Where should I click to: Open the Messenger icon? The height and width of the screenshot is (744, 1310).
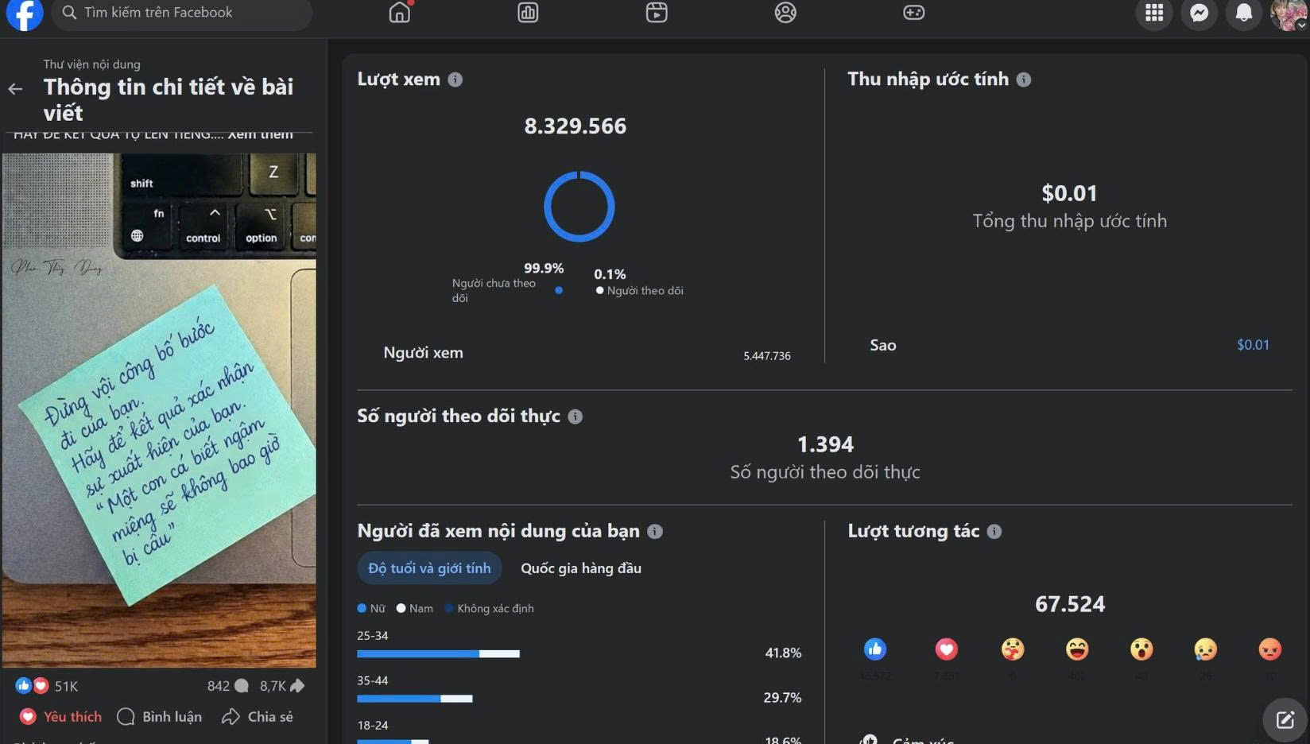[1199, 13]
